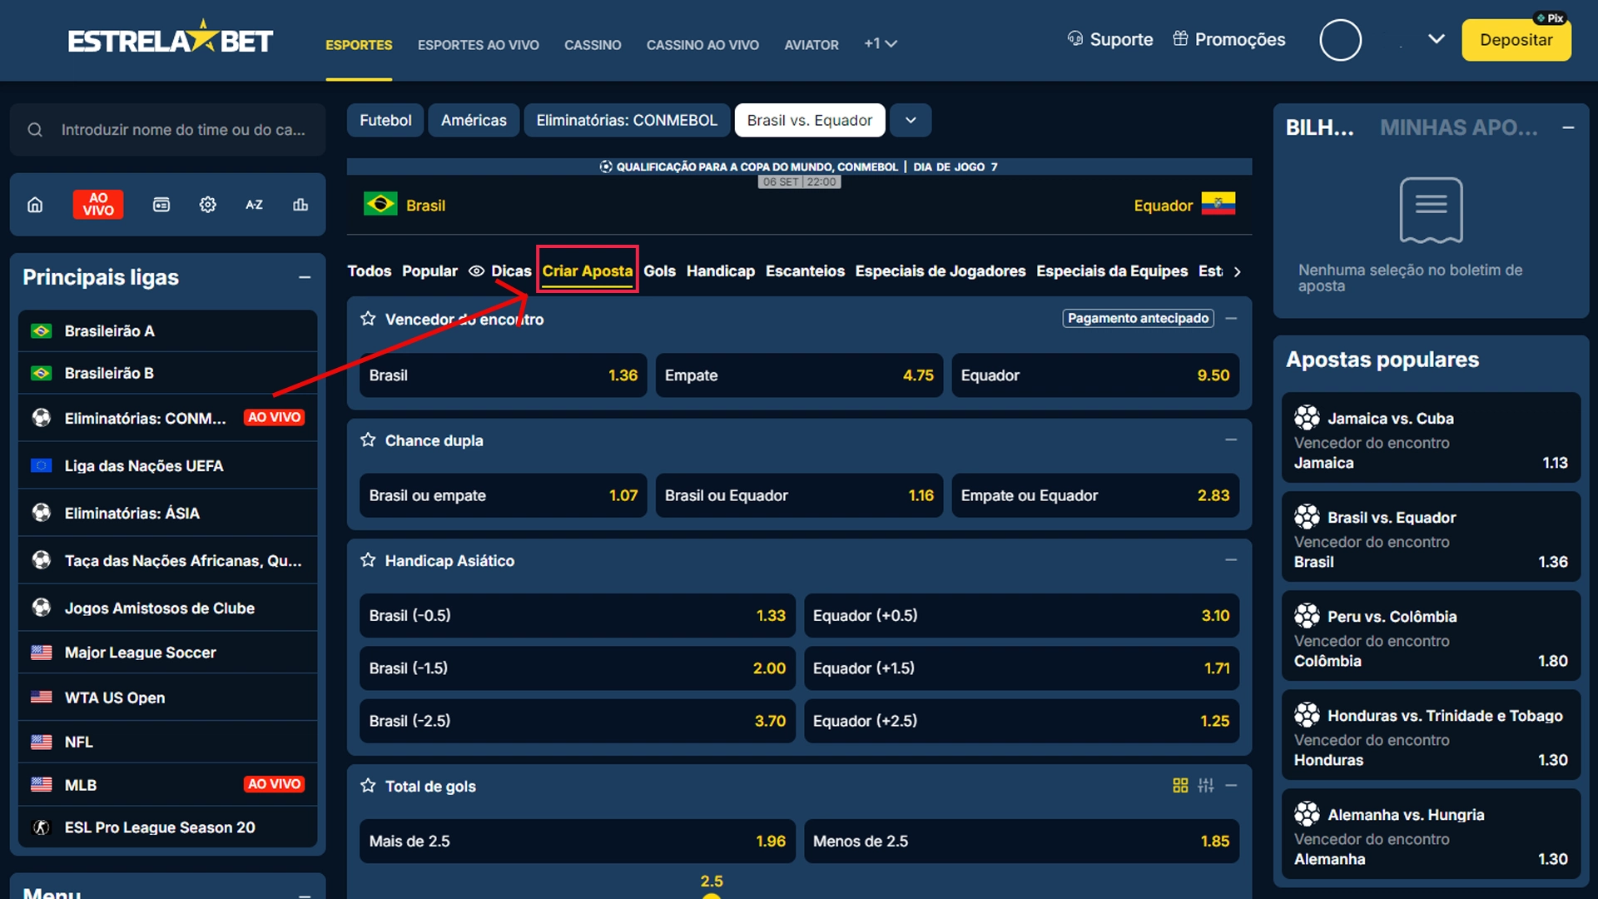This screenshot has height=899, width=1598.
Task: Click the Ecuador flag icon
Action: [x=1218, y=204]
